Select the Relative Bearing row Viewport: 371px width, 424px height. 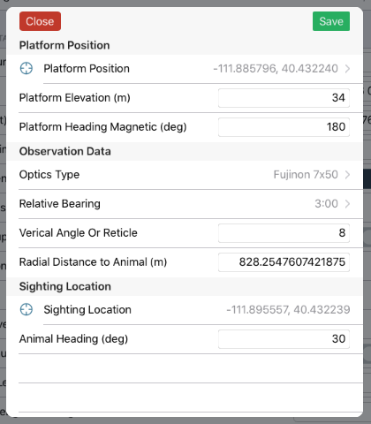[x=185, y=204]
